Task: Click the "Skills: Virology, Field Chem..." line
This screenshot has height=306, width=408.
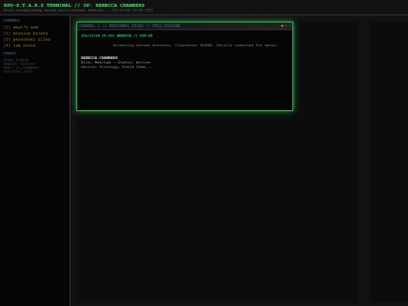Action: [x=116, y=66]
